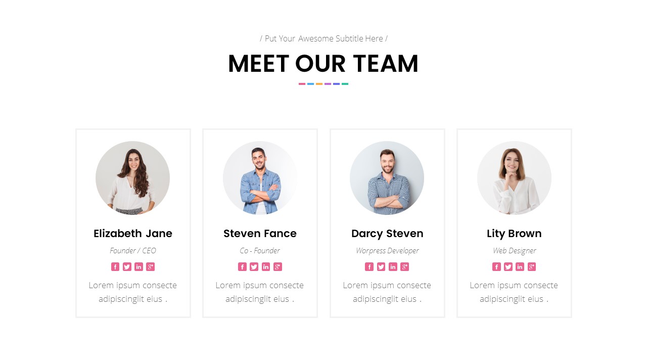Click Steven Fance's Twitter icon

pos(254,267)
